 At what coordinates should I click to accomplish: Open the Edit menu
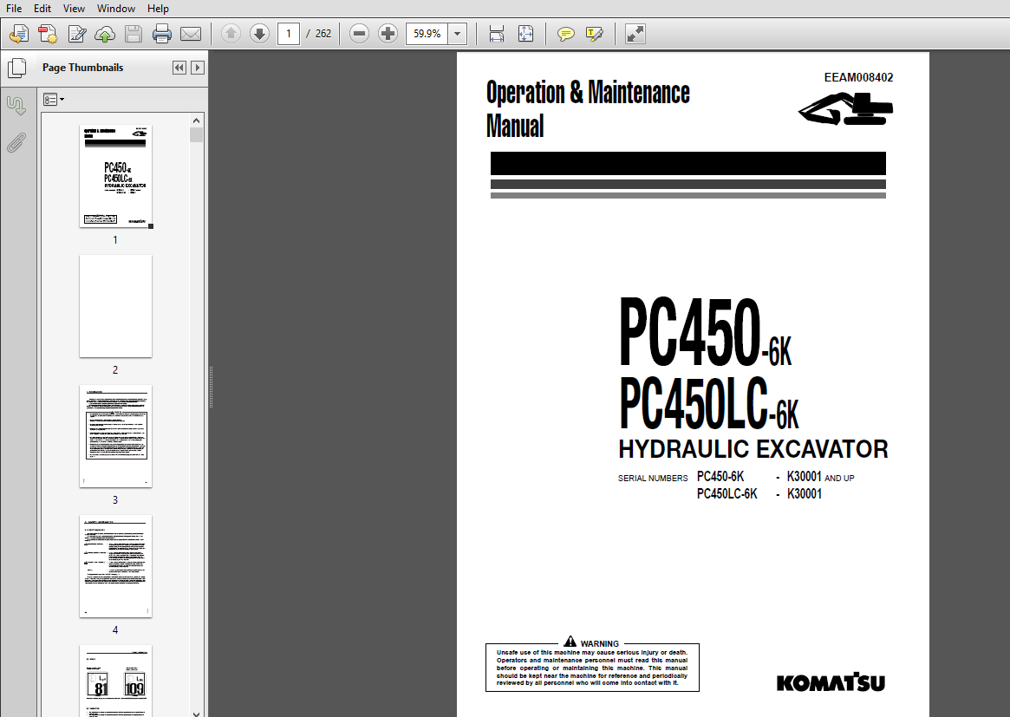point(42,9)
